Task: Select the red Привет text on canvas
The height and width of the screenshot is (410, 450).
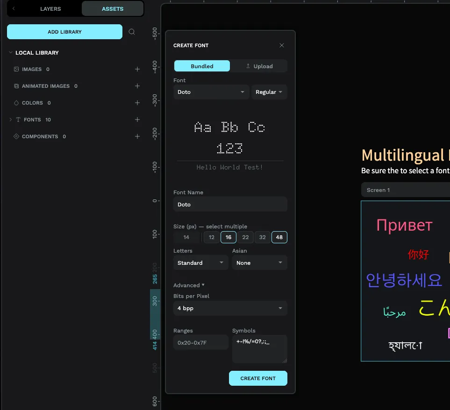Action: pos(404,225)
